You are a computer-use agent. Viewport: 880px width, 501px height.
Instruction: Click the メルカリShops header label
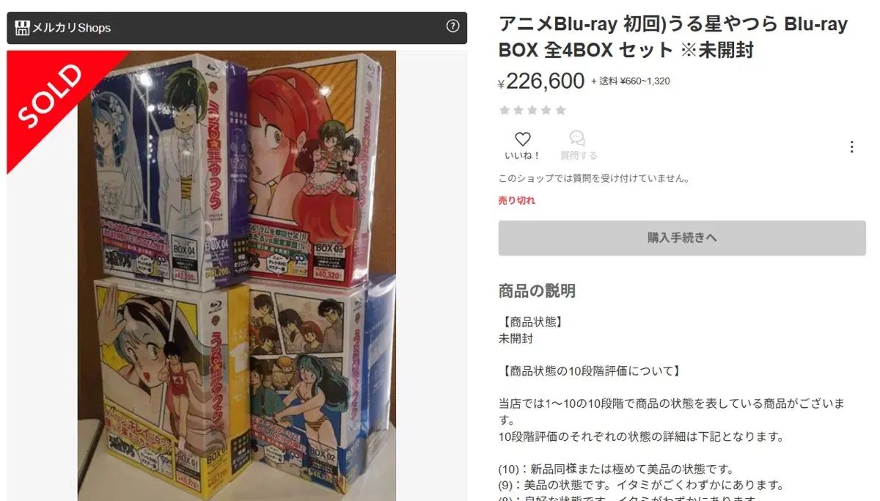coord(71,28)
